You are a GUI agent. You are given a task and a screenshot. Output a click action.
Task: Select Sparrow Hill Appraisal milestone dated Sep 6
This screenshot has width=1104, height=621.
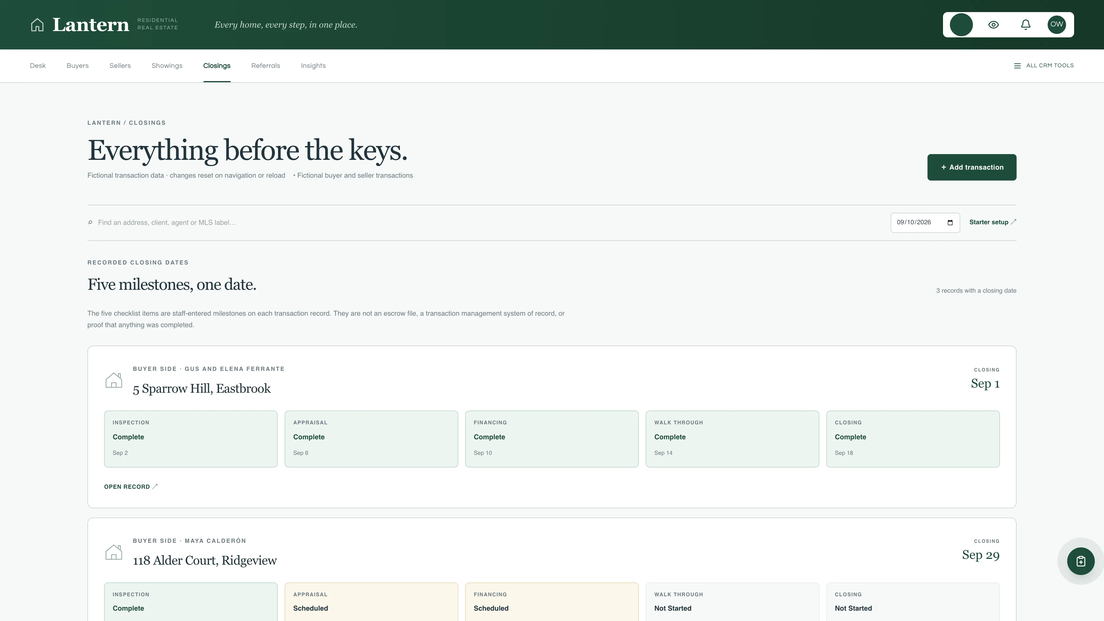(371, 439)
